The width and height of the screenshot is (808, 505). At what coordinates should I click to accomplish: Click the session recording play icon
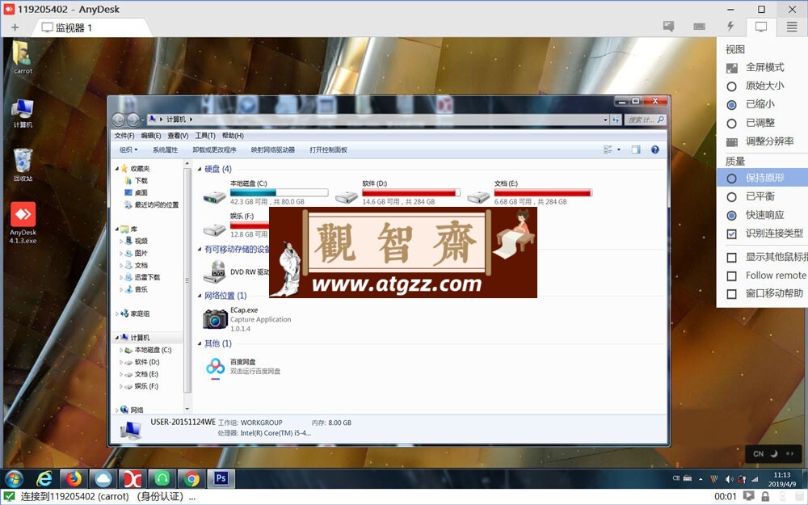tap(748, 496)
